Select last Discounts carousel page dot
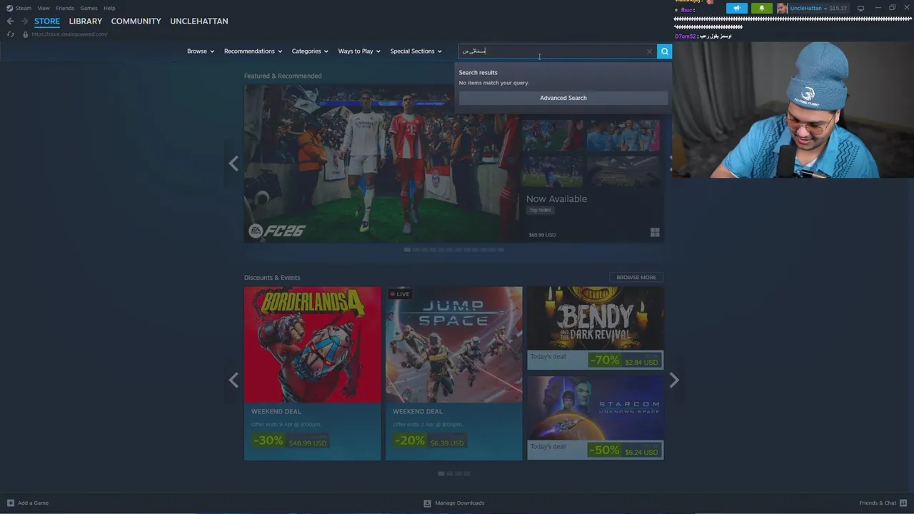 (467, 473)
